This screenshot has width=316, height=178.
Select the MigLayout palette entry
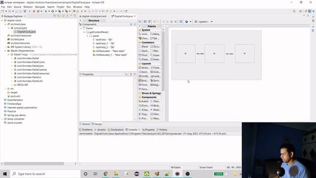(156, 85)
